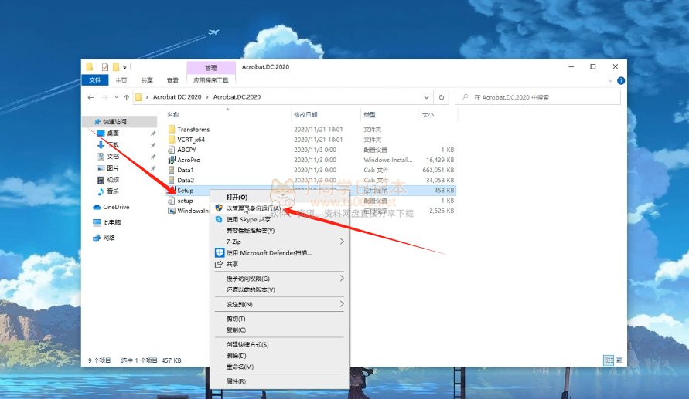Select 属性 (Properties) in context menu

(236, 381)
